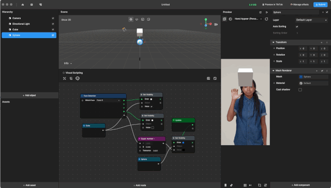Click the play icon in Preview header

click(x=267, y=12)
